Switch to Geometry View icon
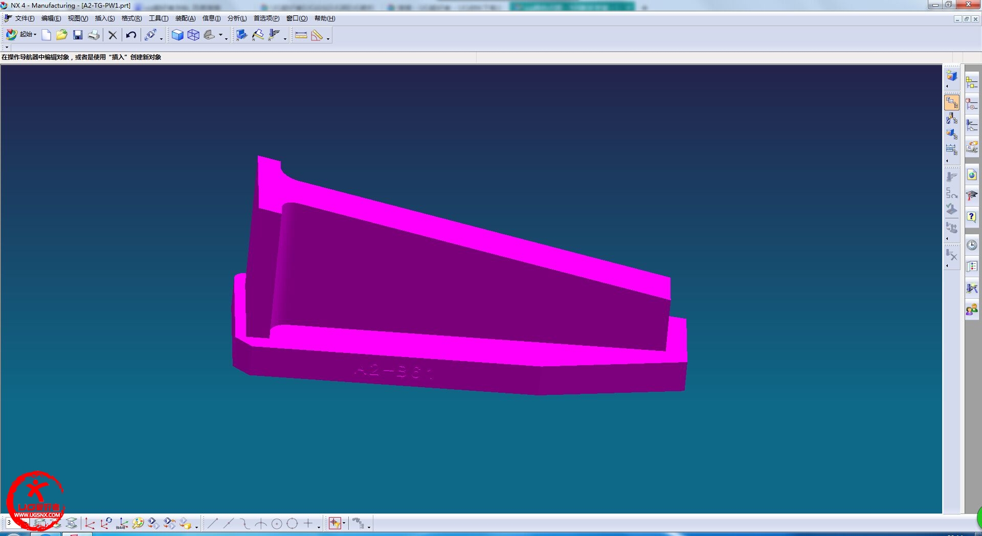 951,134
